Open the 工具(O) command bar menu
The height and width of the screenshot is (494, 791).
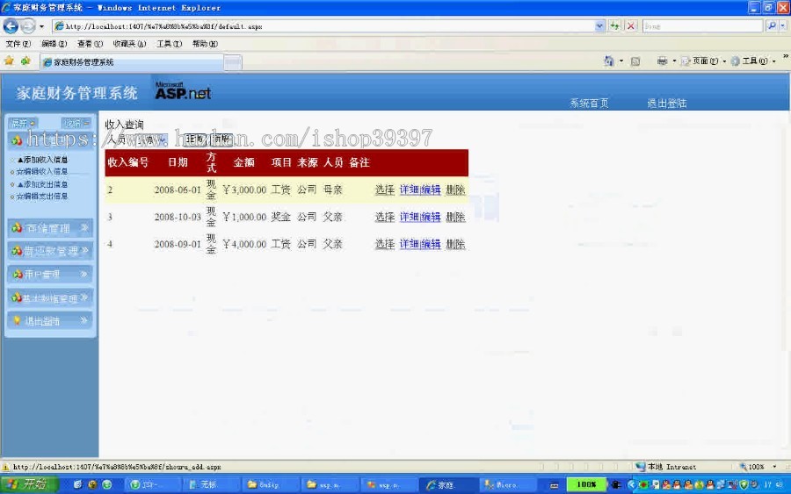coord(753,61)
